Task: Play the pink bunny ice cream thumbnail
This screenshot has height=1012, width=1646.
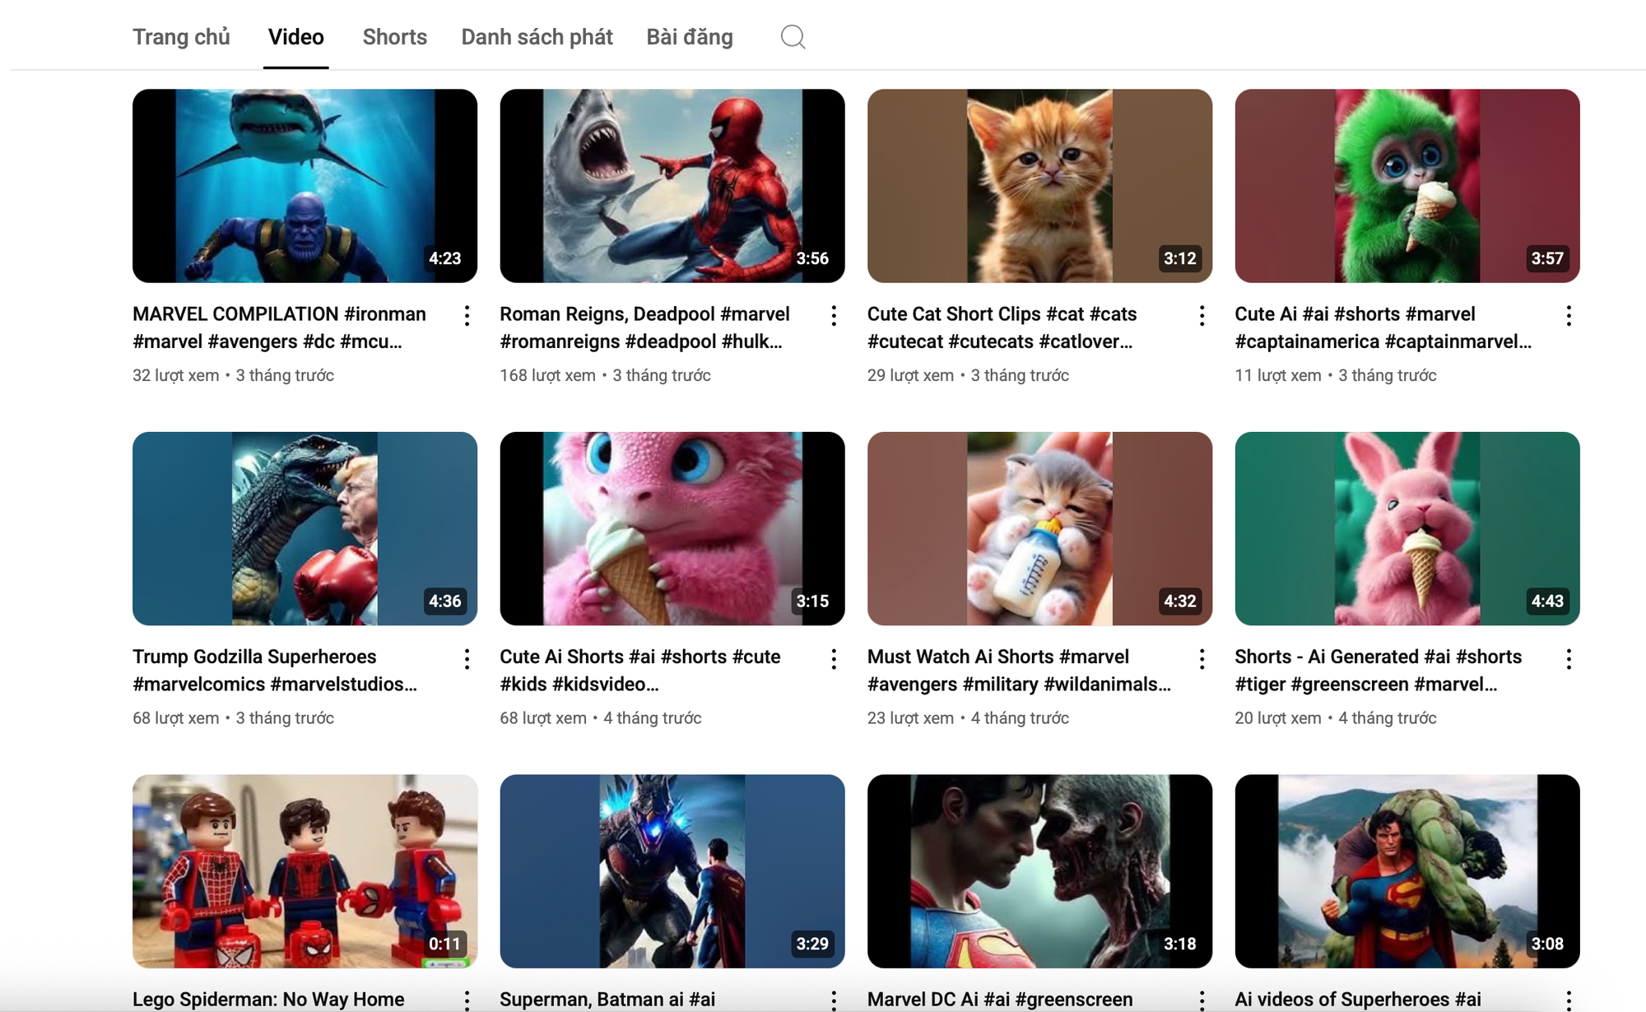Action: tap(1407, 528)
